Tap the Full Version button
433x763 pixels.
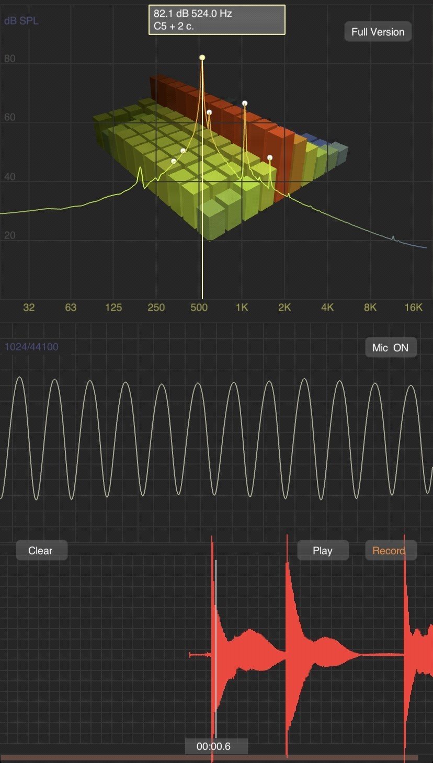[378, 32]
